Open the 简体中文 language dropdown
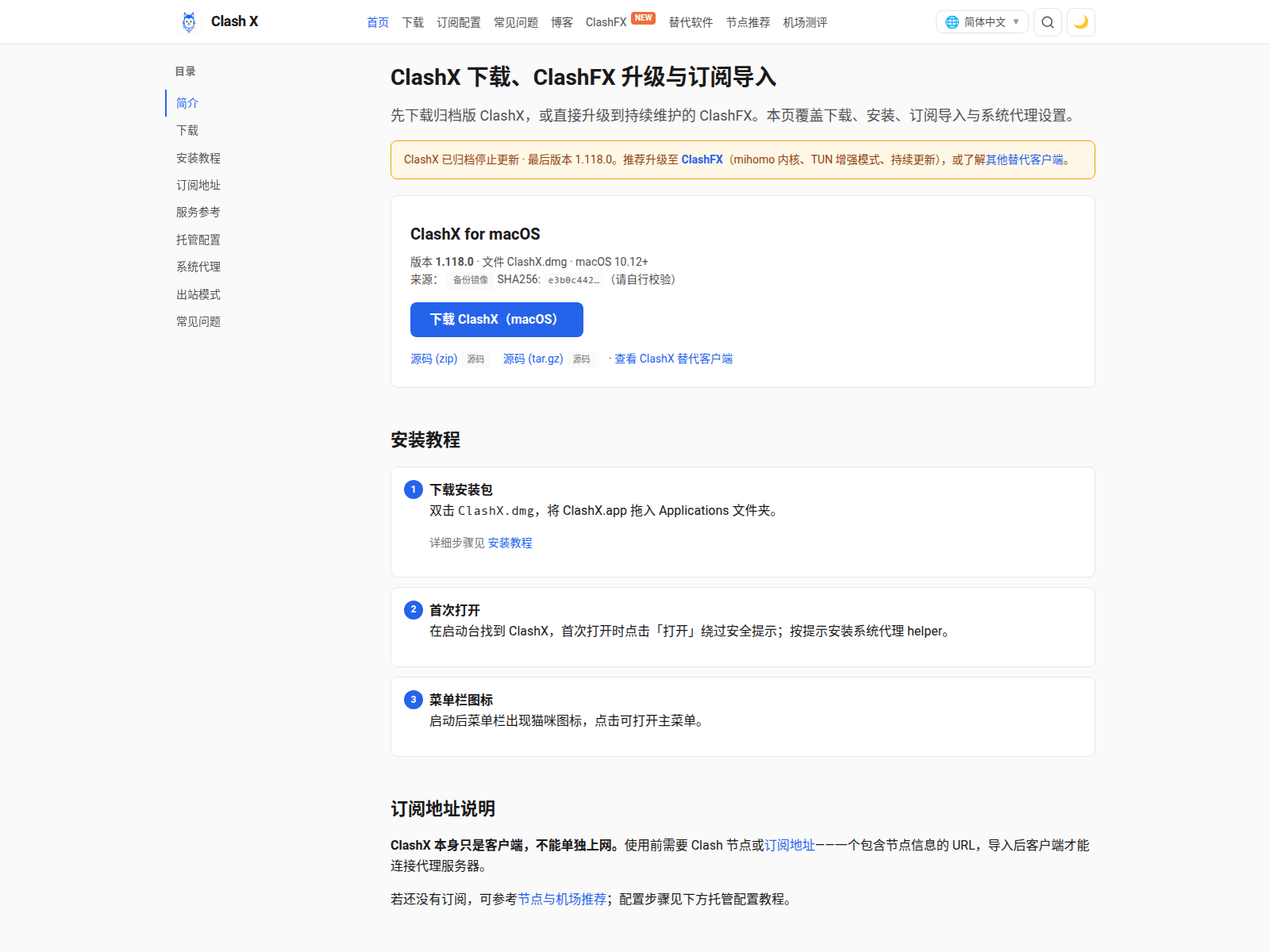Screen dimensions: 1270x952 tap(982, 22)
